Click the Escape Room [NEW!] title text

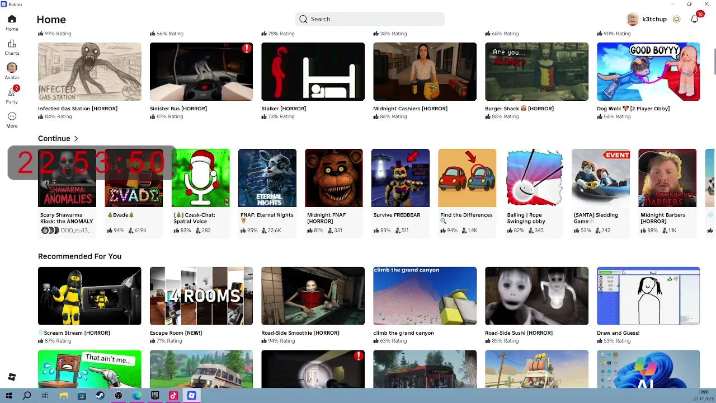tap(176, 333)
